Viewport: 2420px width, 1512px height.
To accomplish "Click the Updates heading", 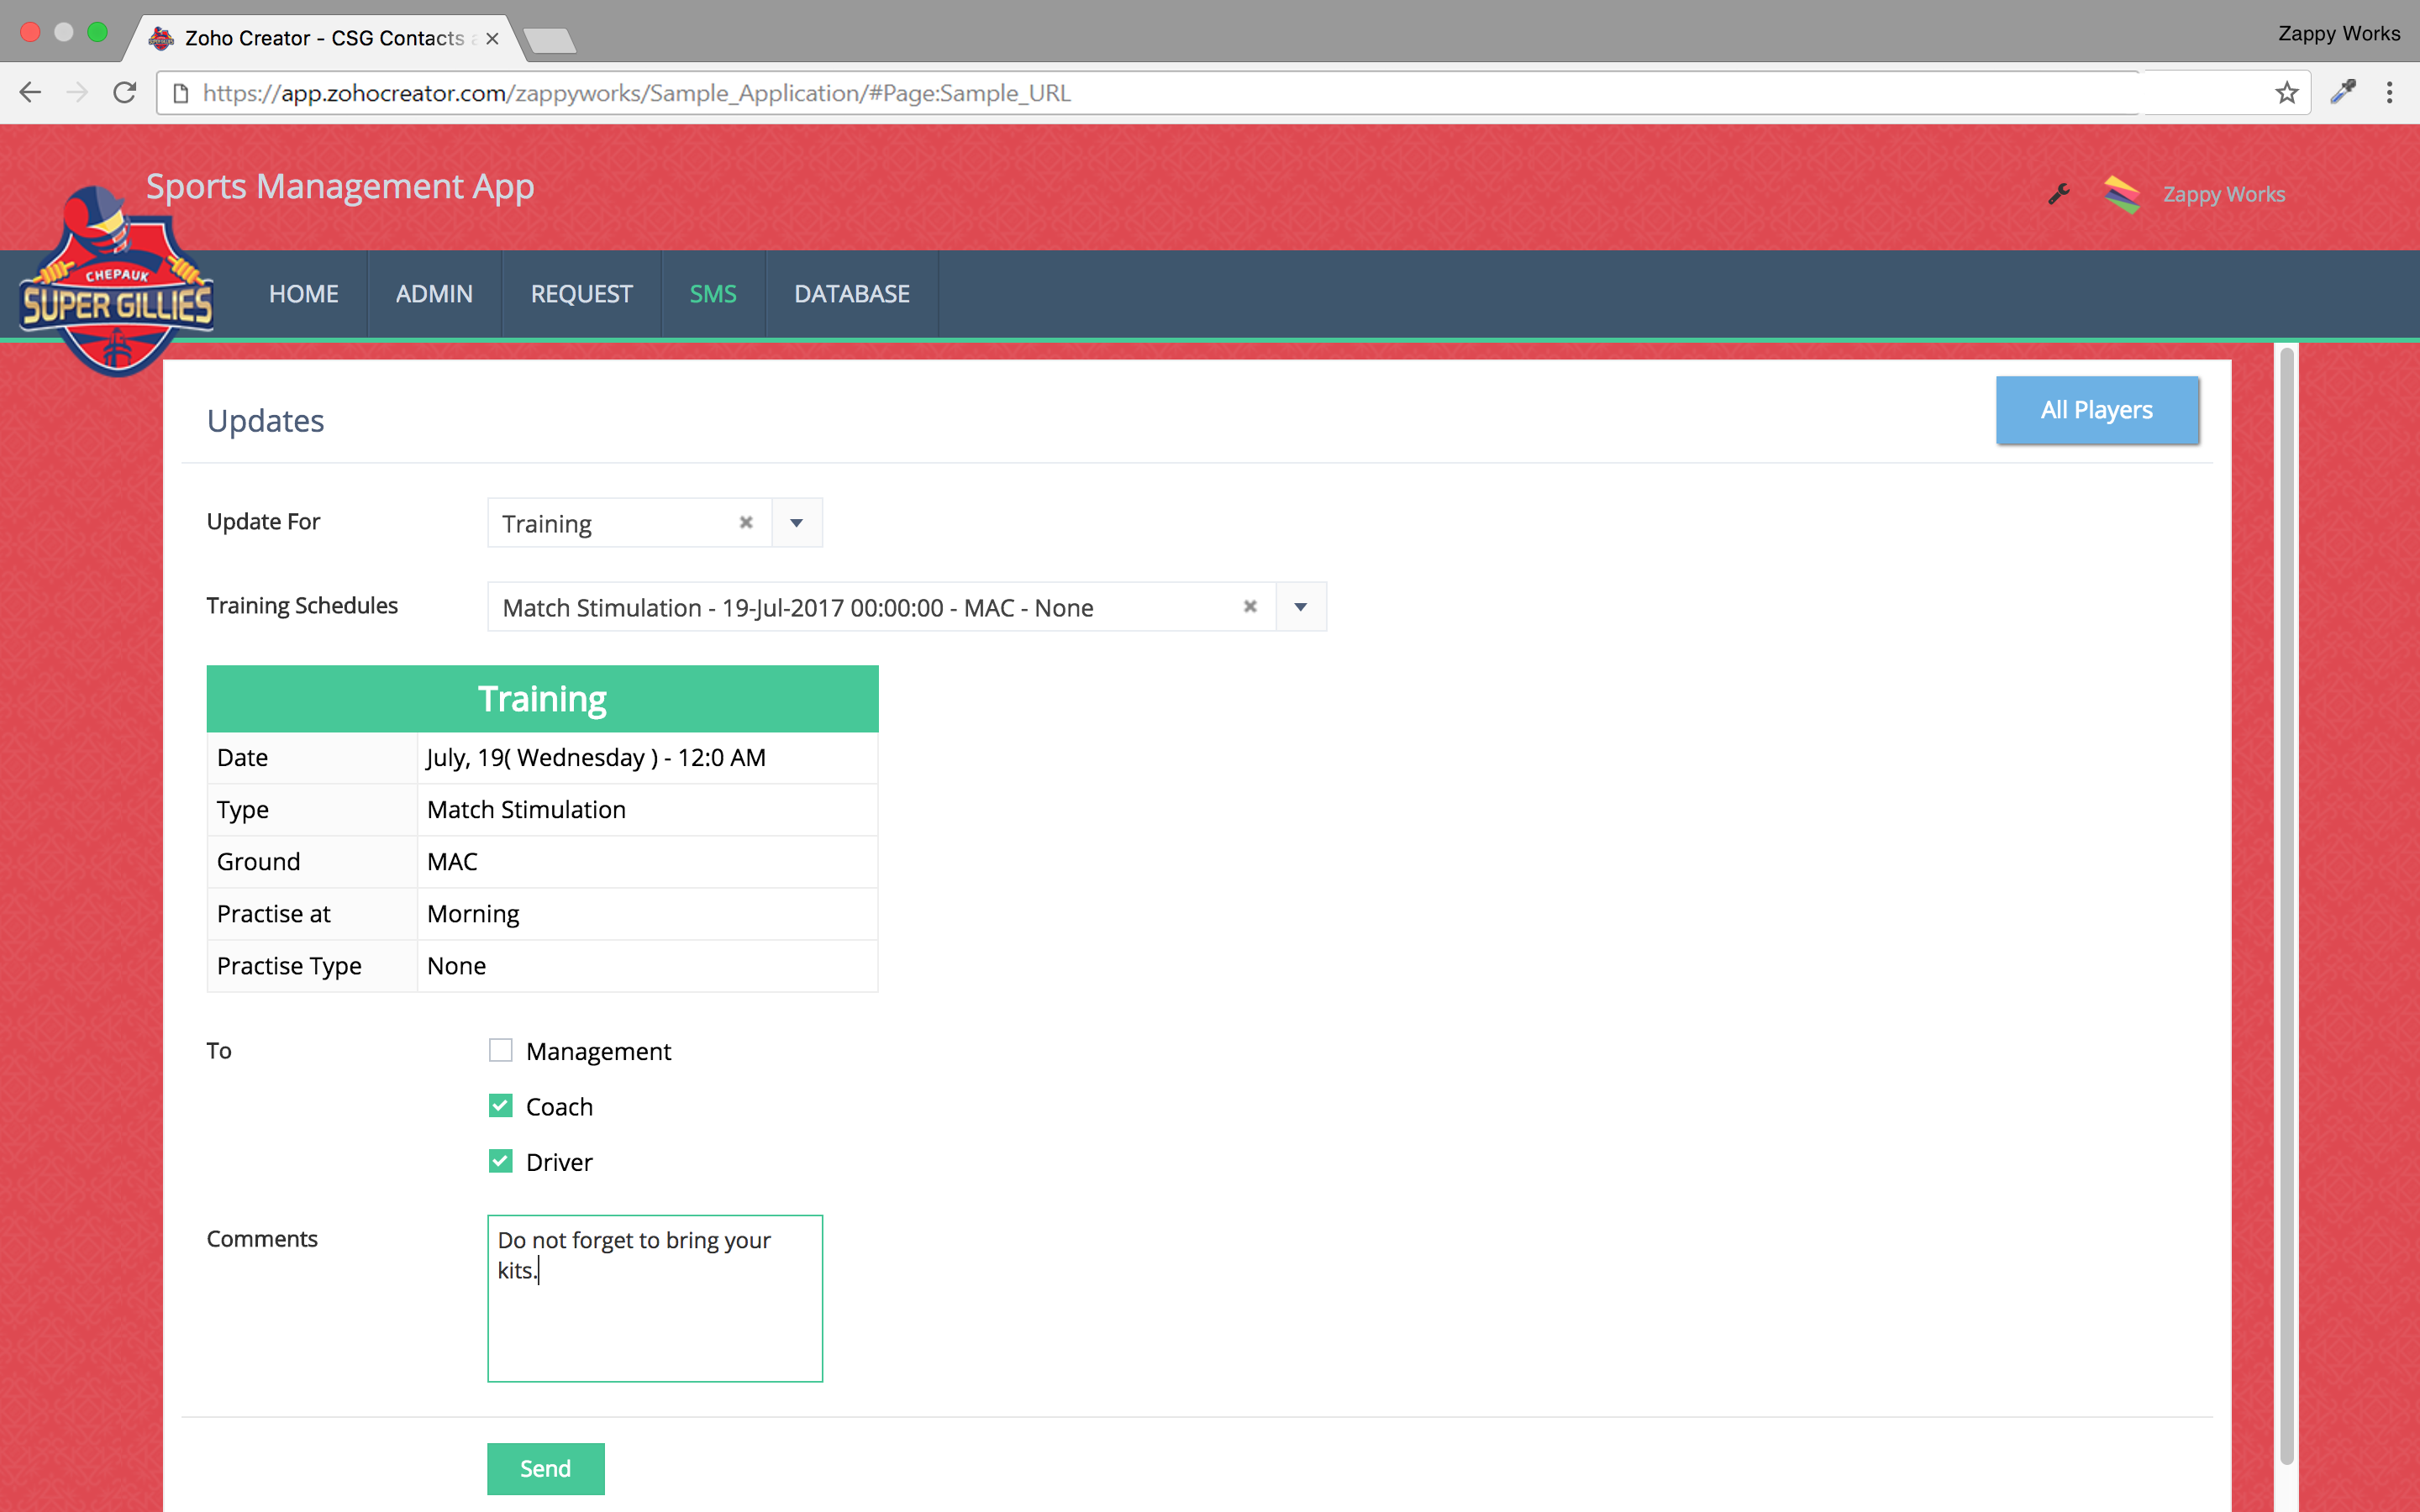I will pyautogui.click(x=265, y=421).
